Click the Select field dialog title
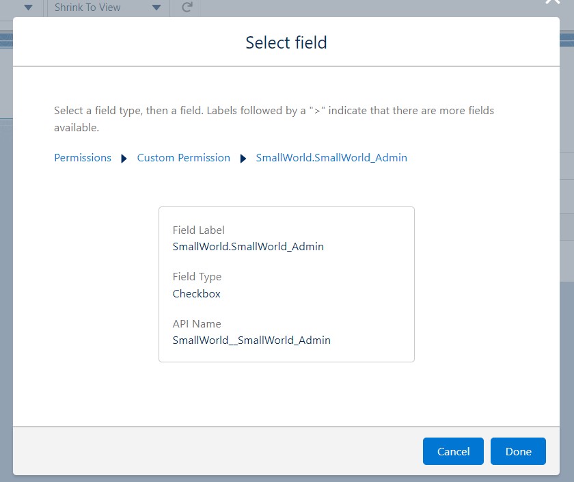Screen dimensions: 574x482 286,42
